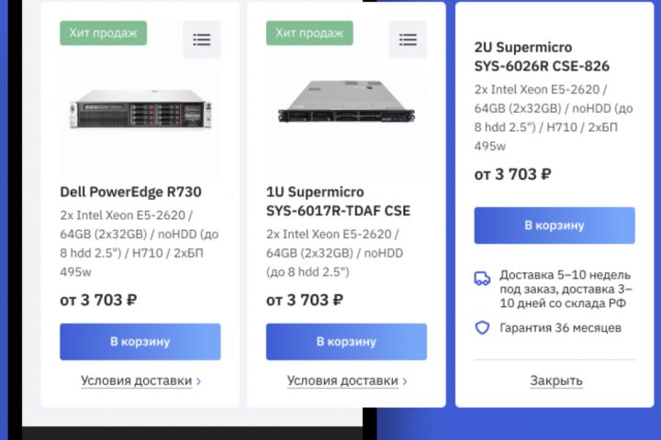Open 1U Supermicro SYS-6017R-TDAF CSE title
This screenshot has width=661, height=440.
tap(338, 201)
